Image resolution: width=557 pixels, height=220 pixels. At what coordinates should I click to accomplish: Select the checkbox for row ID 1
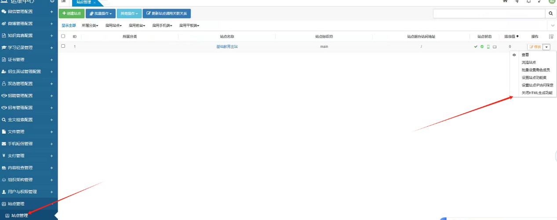click(x=63, y=46)
